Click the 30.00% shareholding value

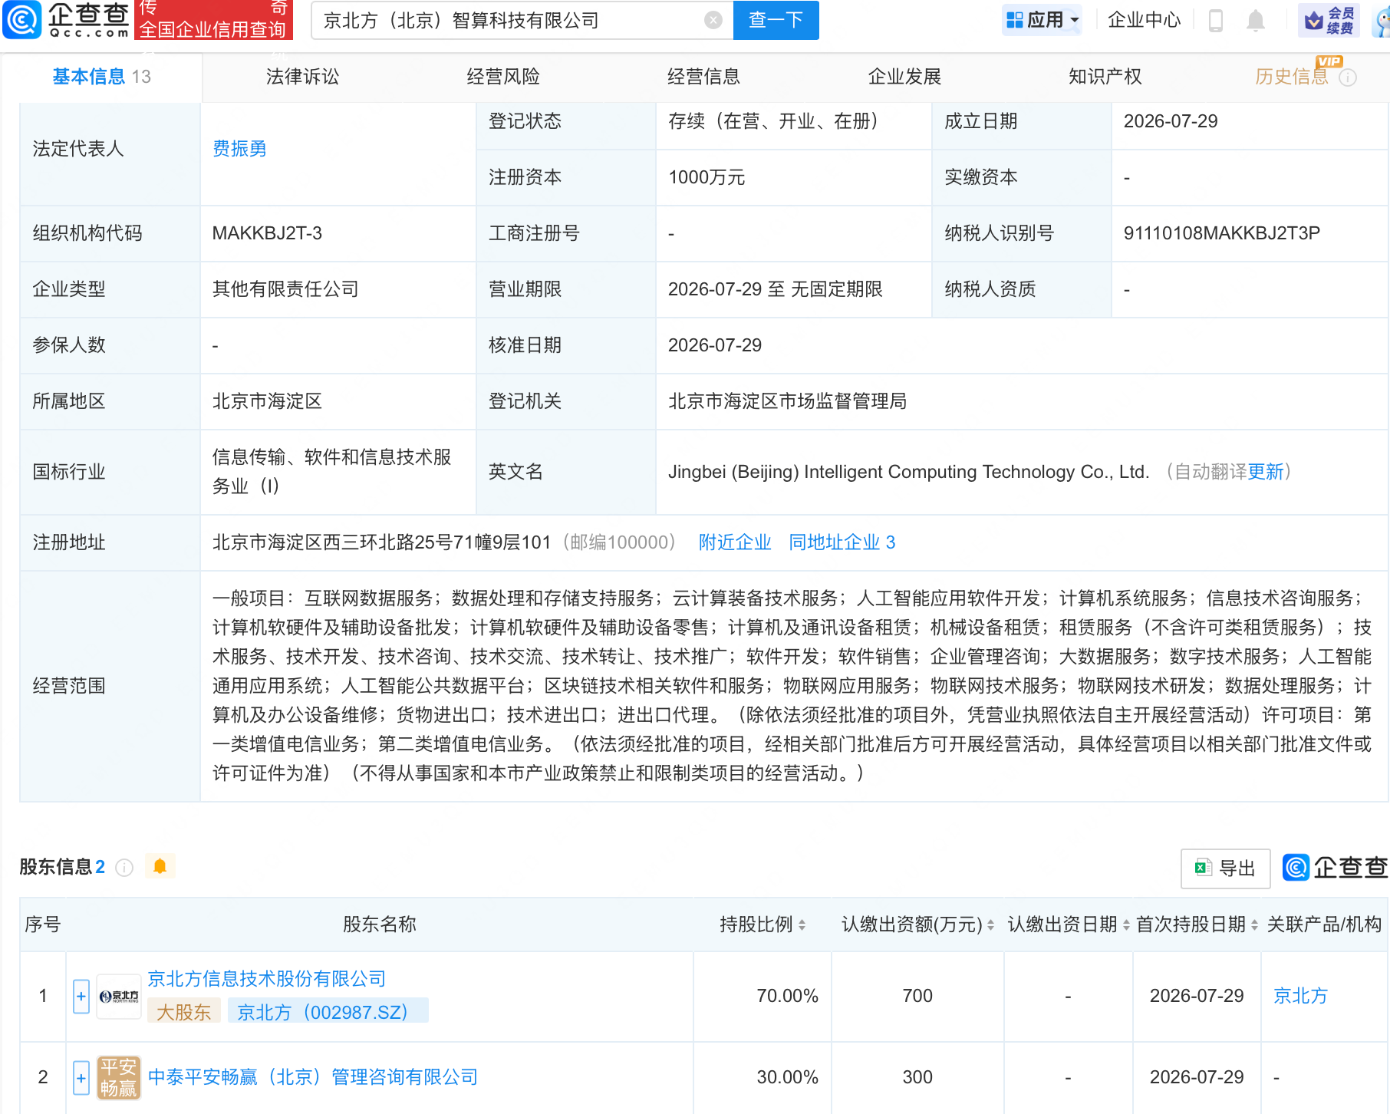pyautogui.click(x=787, y=1077)
